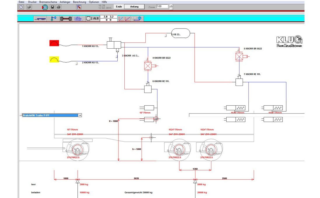
Task: Open the single-line diagram chart icon
Action: click(x=121, y=19)
